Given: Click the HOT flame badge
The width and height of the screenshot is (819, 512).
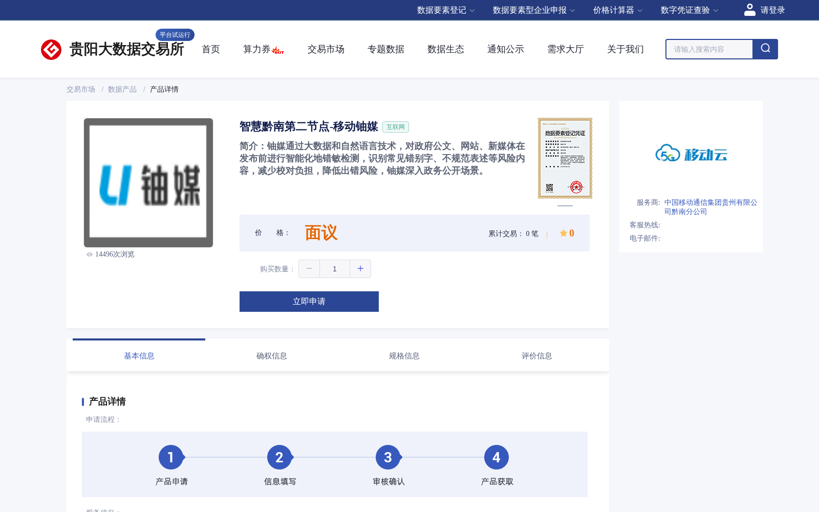Looking at the screenshot, I should click(x=278, y=51).
